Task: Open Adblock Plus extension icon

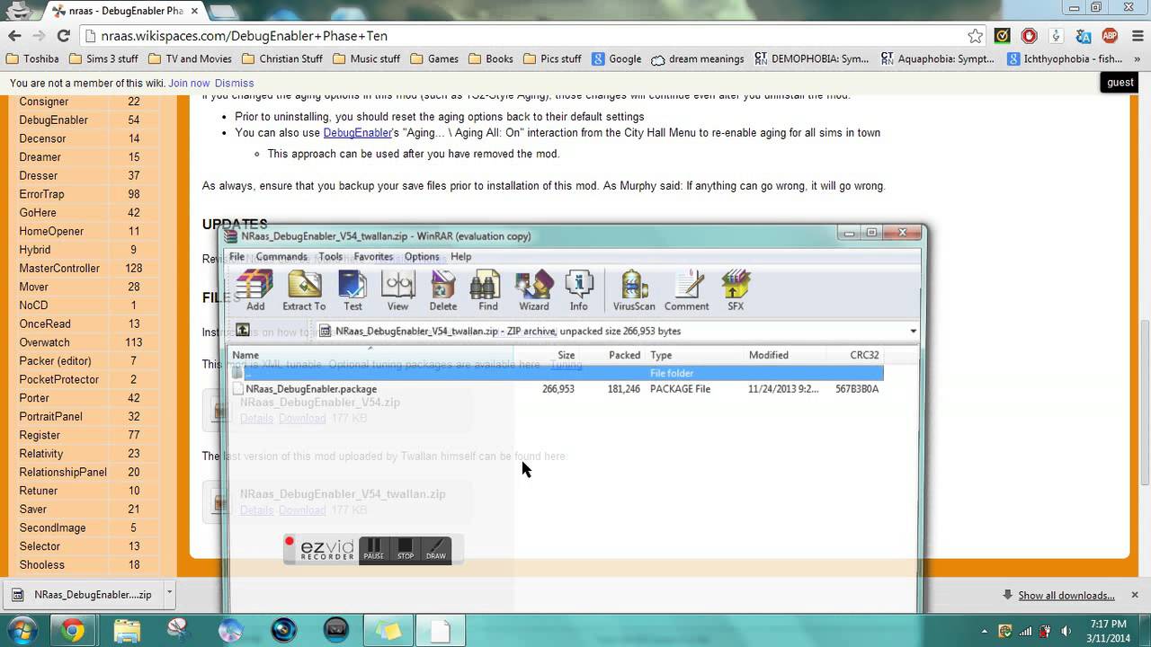Action: pyautogui.click(x=1110, y=36)
